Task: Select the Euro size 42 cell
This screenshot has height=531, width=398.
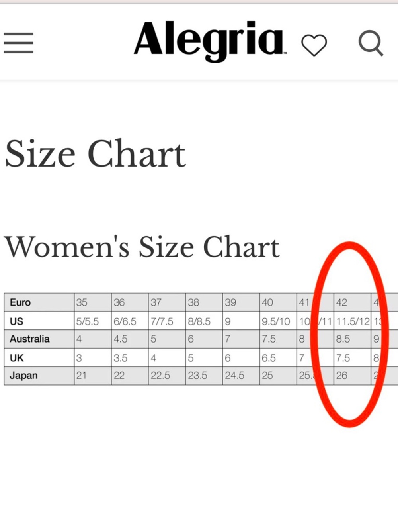Action: point(352,302)
